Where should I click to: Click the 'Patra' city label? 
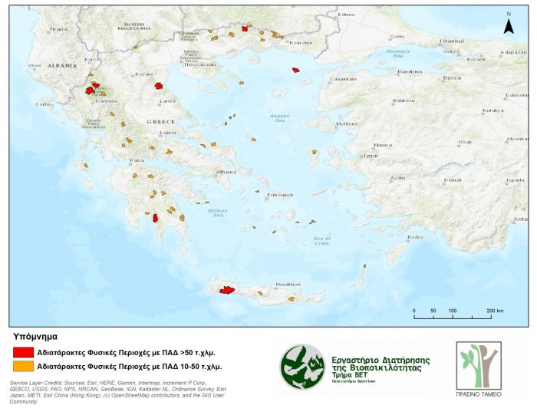[x=137, y=160]
